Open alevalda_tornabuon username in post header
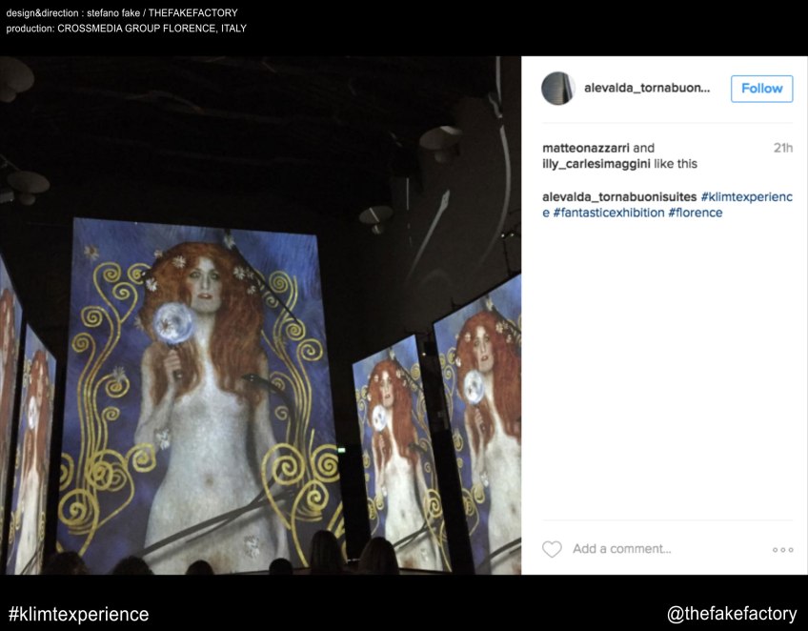The width and height of the screenshot is (808, 631). (647, 88)
